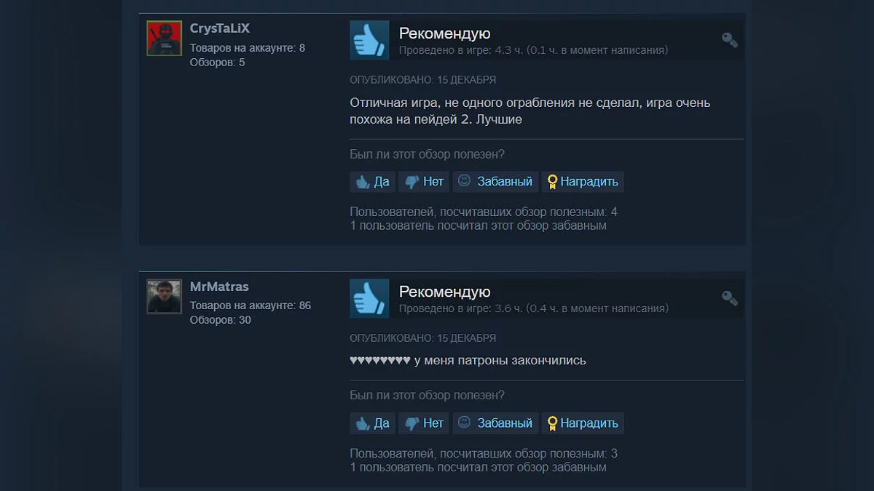The height and width of the screenshot is (491, 874).
Task: Open MrMatras user avatar
Action: point(165,297)
